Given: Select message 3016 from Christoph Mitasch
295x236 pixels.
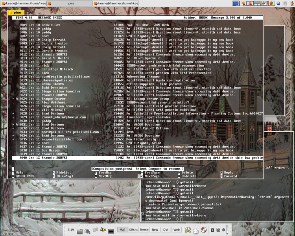Looking at the screenshot, I should [x=138, y=69].
